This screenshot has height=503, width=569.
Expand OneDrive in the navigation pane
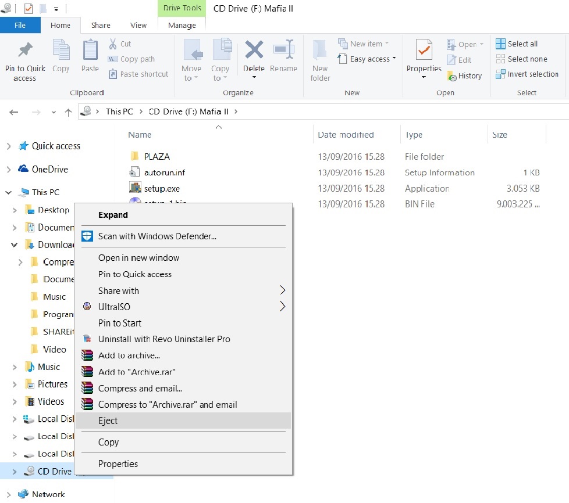(9, 170)
